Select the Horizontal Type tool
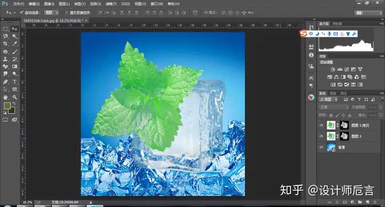The image size is (385, 207). pos(14,82)
